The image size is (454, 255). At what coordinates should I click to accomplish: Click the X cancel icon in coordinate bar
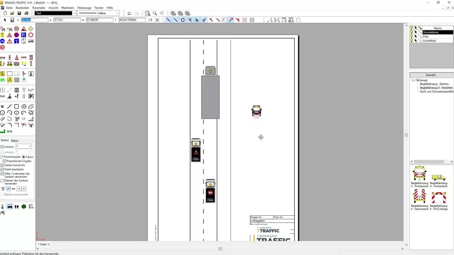(157, 20)
